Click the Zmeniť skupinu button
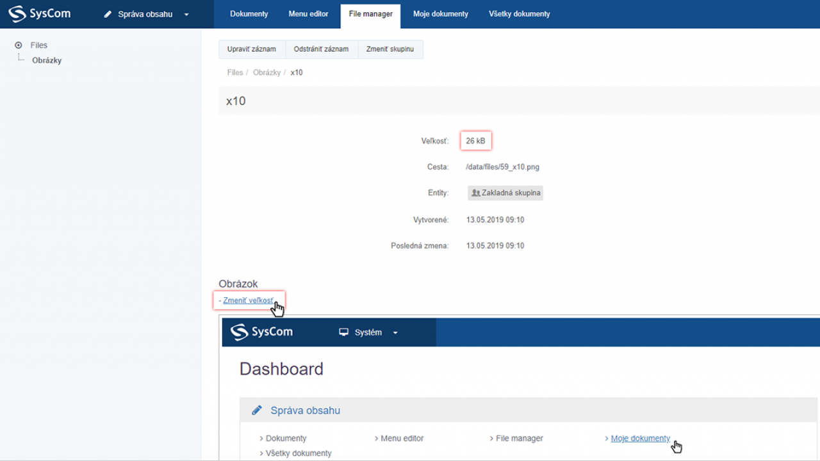Screen dimensions: 820x461 389,49
